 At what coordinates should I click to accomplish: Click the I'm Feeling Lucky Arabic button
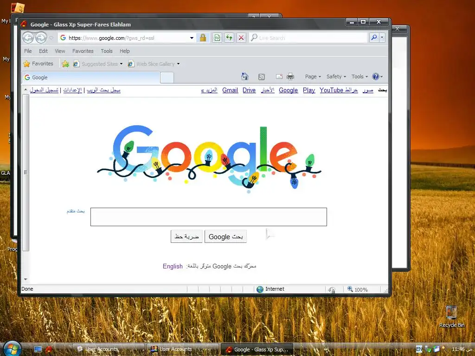pos(186,237)
